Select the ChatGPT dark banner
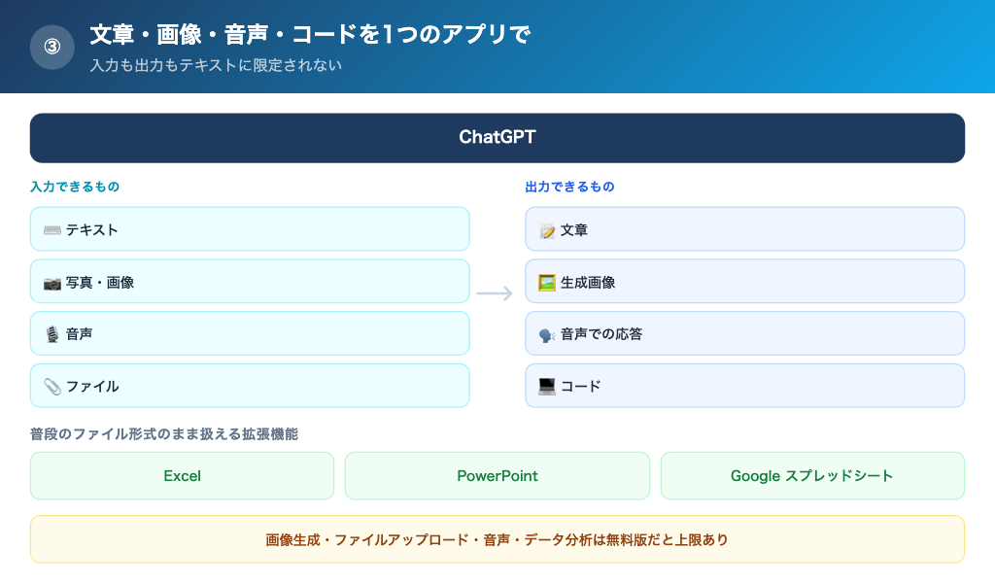 497,138
